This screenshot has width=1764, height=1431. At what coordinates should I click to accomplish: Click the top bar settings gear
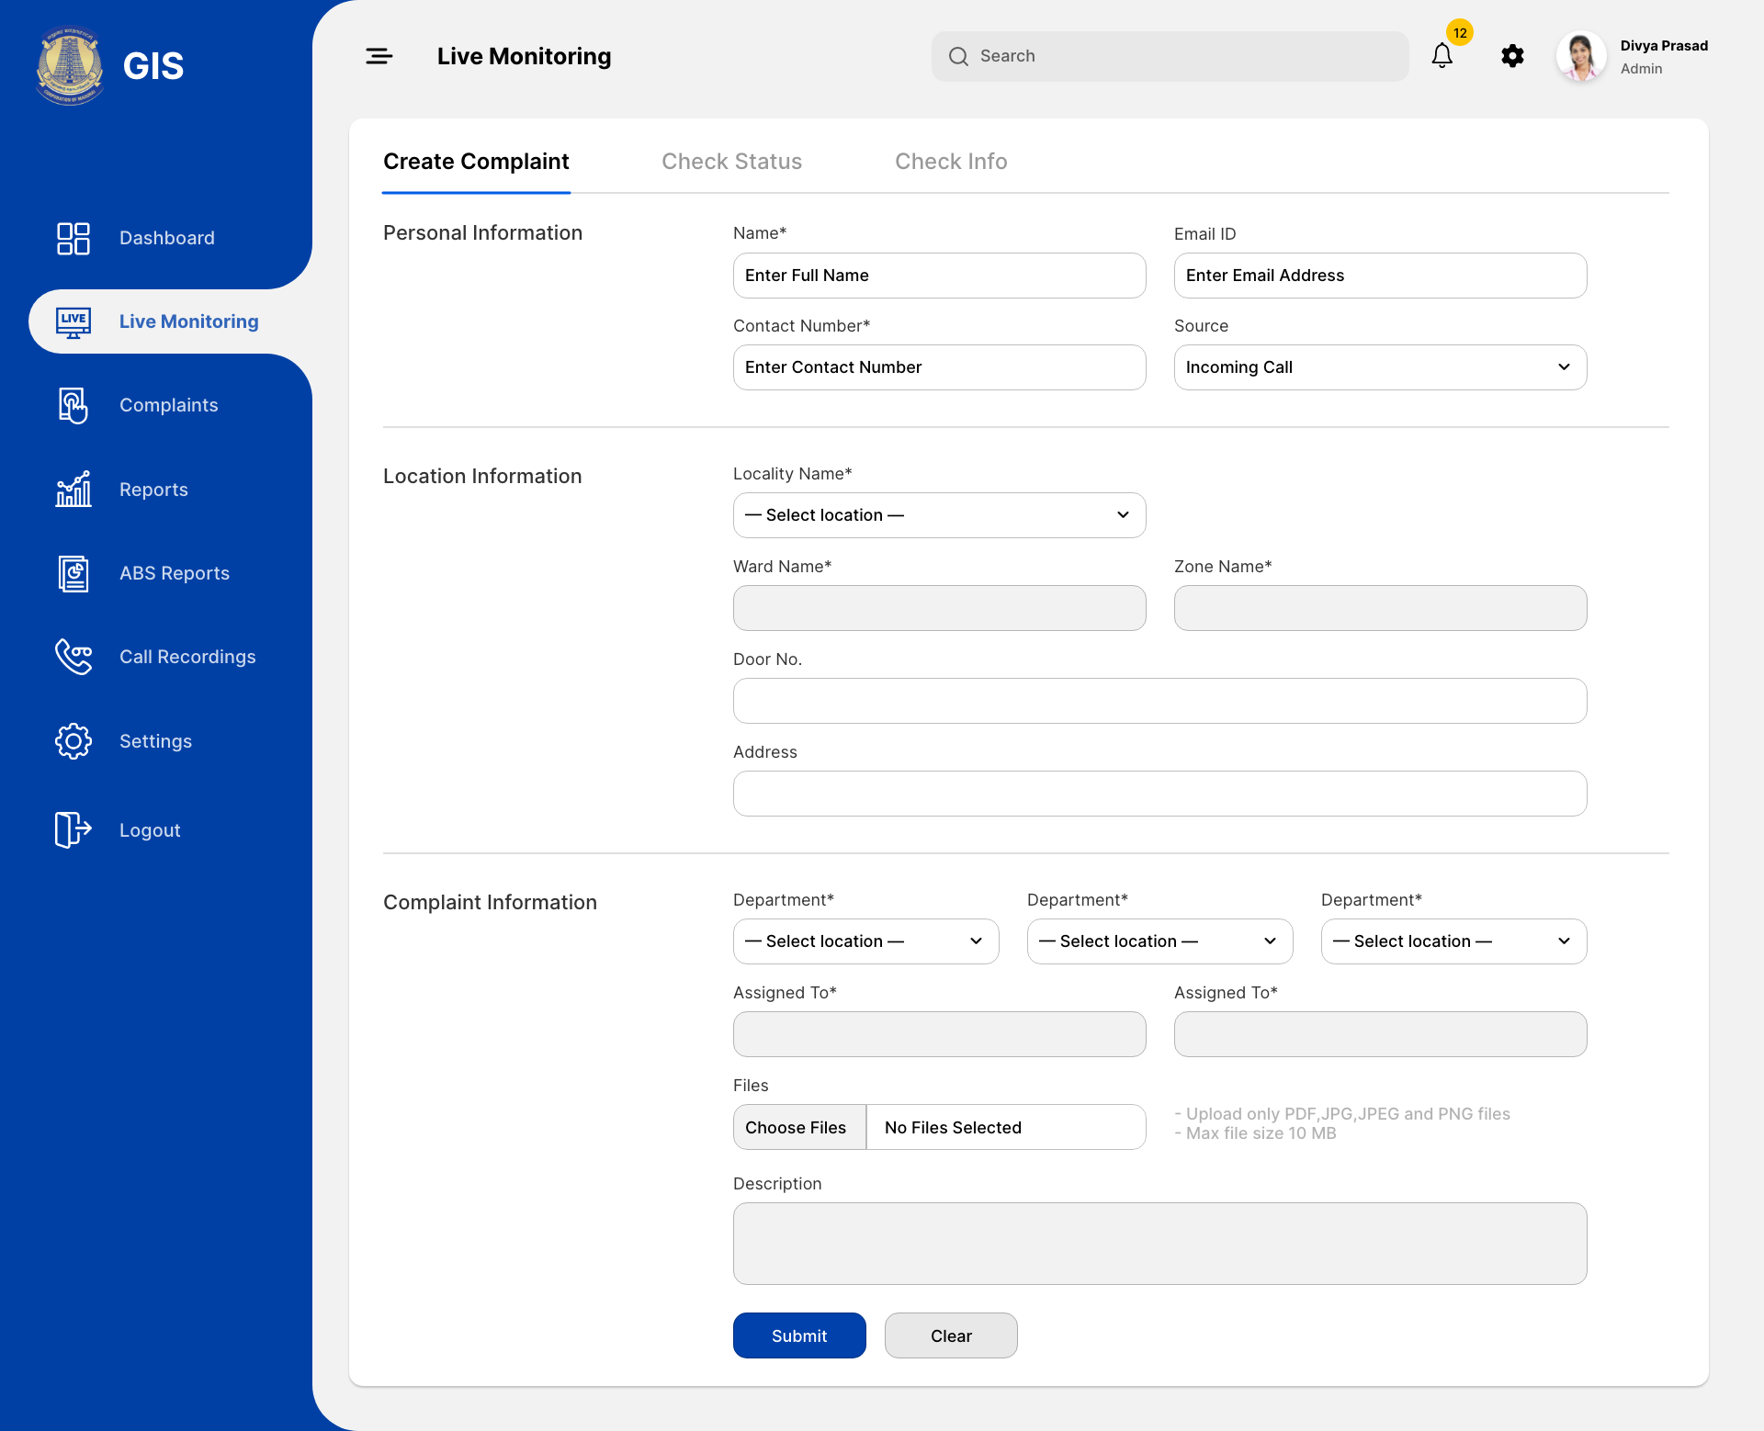[x=1512, y=57]
